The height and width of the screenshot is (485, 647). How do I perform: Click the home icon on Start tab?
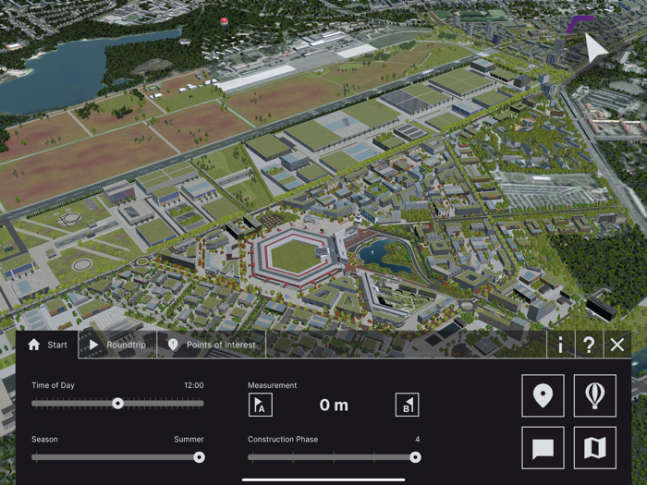[x=34, y=345]
